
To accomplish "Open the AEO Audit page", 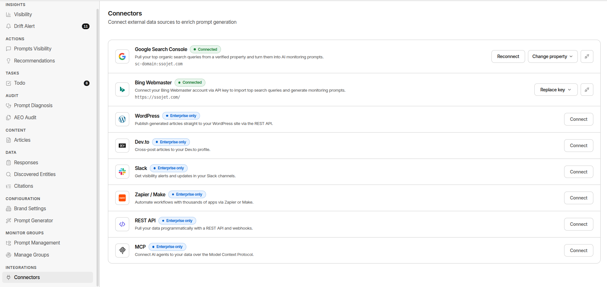I will (x=48, y=118).
